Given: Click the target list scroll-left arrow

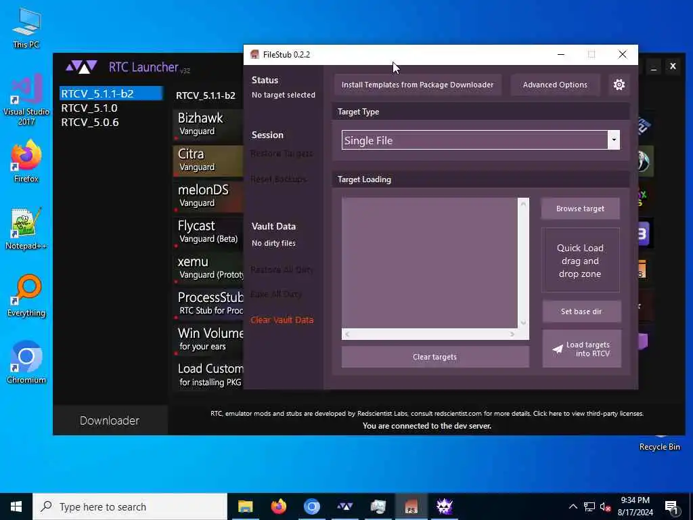Looking at the screenshot, I should pos(347,334).
